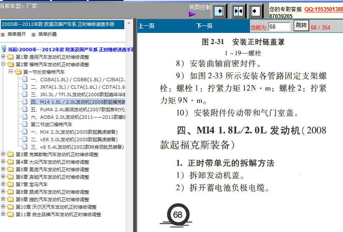Screen dimensions: 343x232
Task: Click the middle split-view control icon
Action: tap(238, 10)
